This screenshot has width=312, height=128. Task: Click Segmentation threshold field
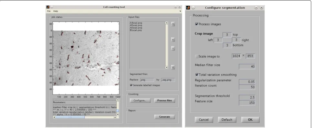[x=247, y=97]
